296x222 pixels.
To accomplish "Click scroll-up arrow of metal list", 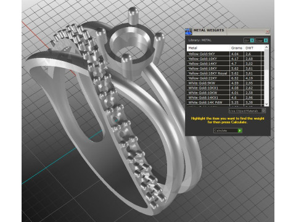I will 266,47.
